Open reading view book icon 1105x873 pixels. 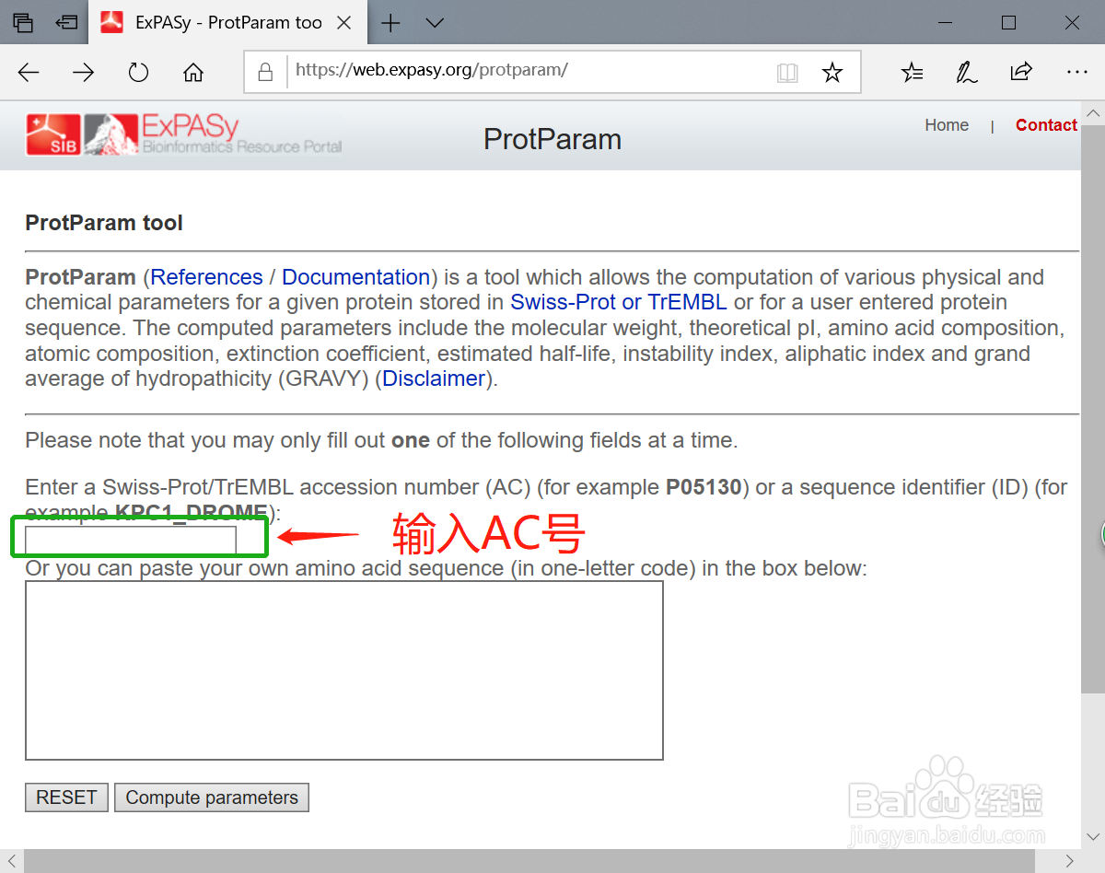787,73
